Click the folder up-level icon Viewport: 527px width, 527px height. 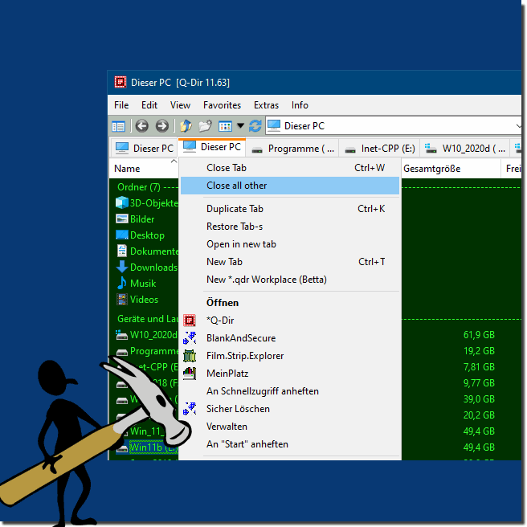coord(186,126)
